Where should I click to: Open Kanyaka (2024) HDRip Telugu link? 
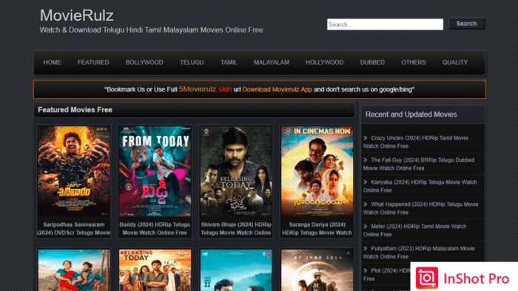(x=420, y=186)
